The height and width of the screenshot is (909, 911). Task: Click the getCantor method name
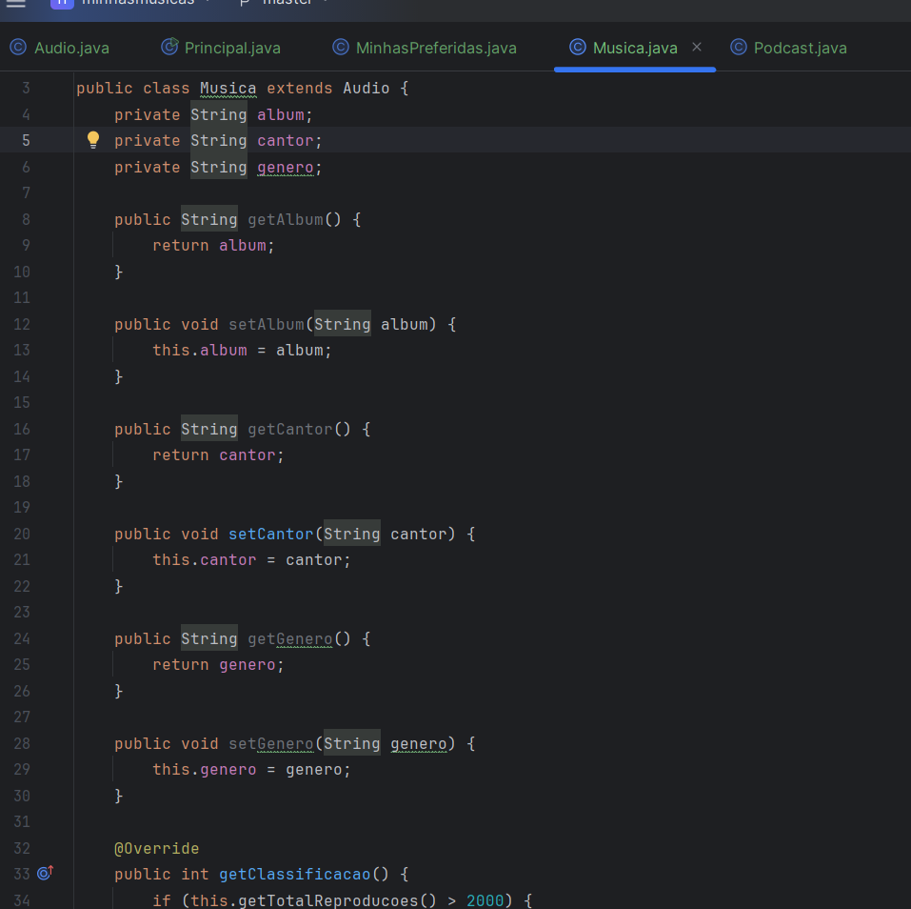click(x=290, y=429)
